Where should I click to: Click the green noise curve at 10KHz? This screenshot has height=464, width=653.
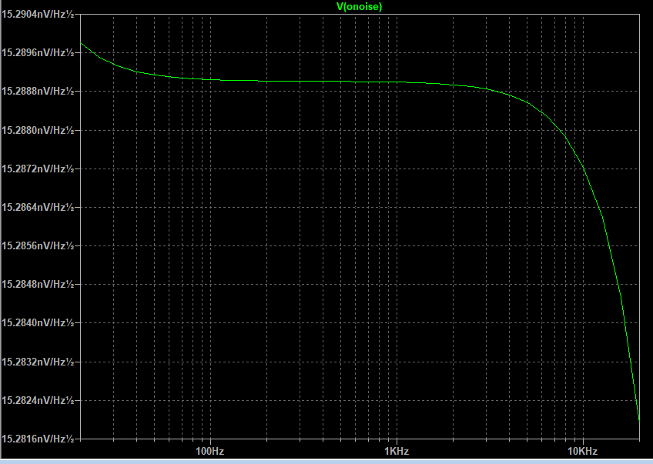pos(583,167)
